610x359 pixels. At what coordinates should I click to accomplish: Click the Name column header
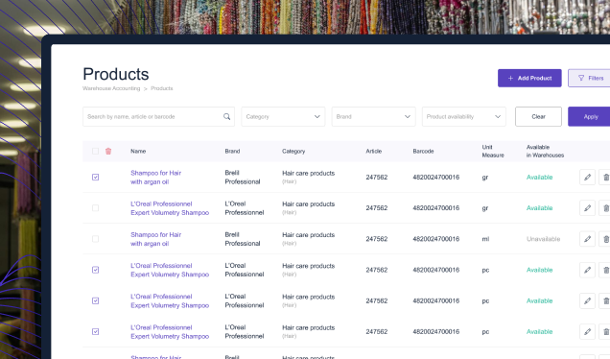(x=138, y=151)
